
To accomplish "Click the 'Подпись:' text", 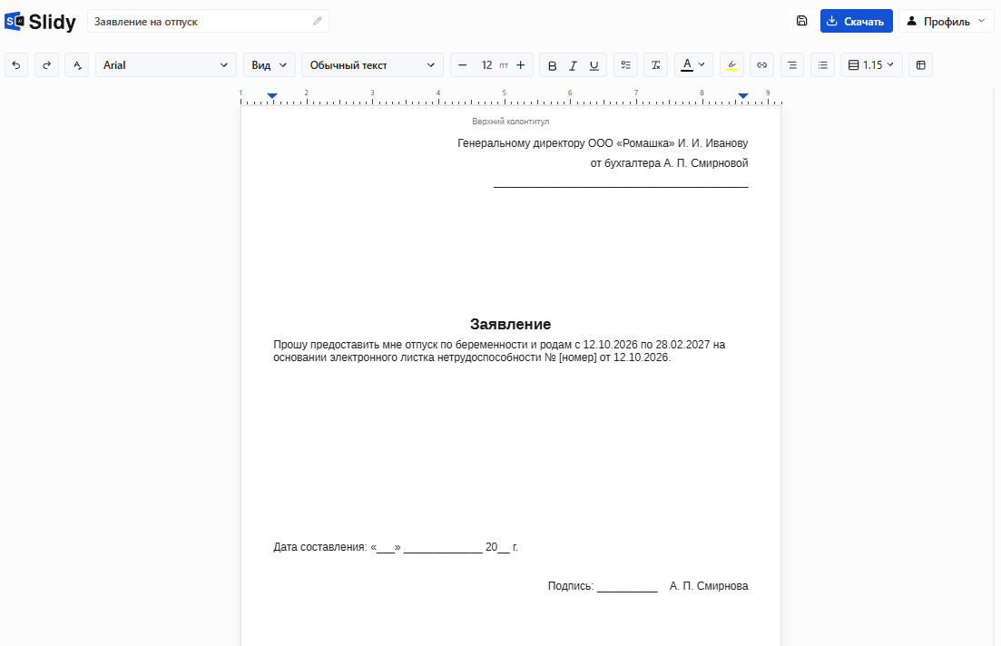I will pos(571,586).
